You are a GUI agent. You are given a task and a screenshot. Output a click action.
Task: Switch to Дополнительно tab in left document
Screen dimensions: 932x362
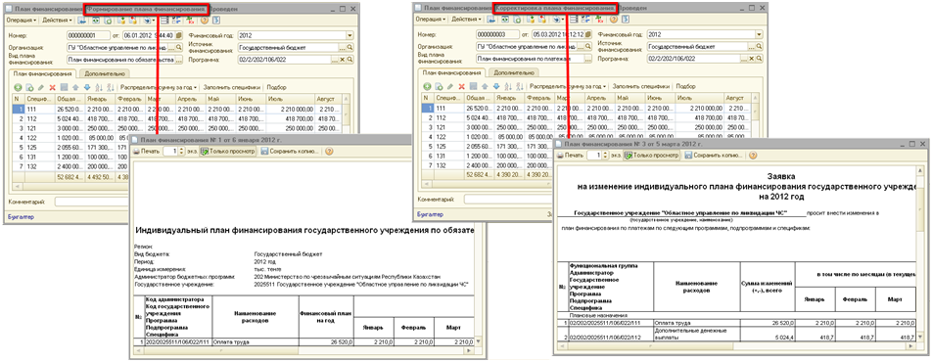105,73
